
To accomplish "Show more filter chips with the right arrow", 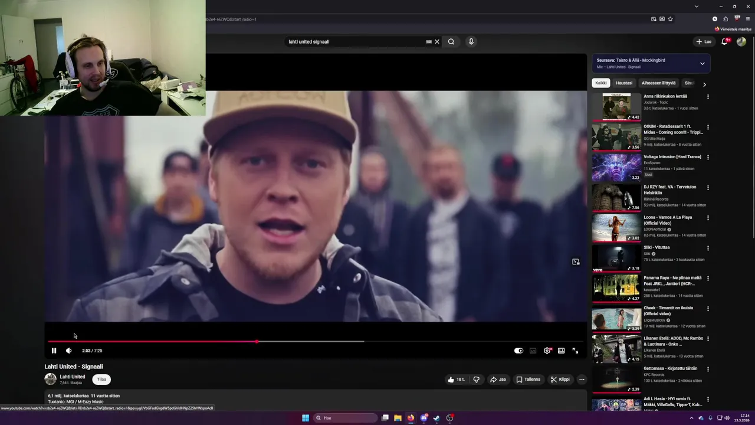I will pos(704,84).
